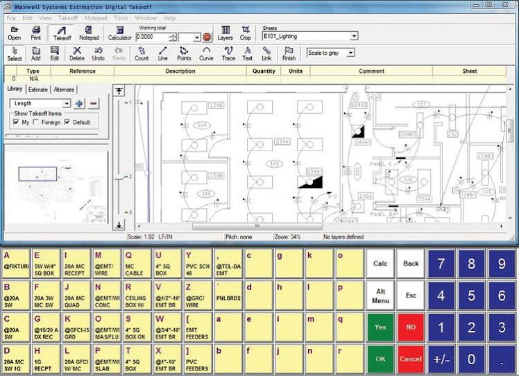Click the Alt Menu keypad button
519x376 pixels.
tap(380, 296)
